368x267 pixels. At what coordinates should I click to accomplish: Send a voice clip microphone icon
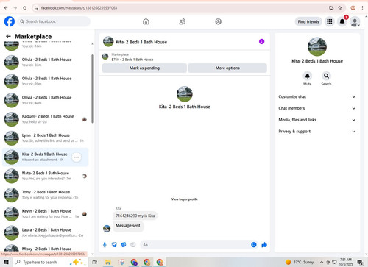coord(105,244)
